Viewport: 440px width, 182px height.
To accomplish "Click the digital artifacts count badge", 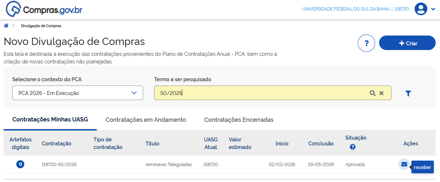I will [x=21, y=164].
